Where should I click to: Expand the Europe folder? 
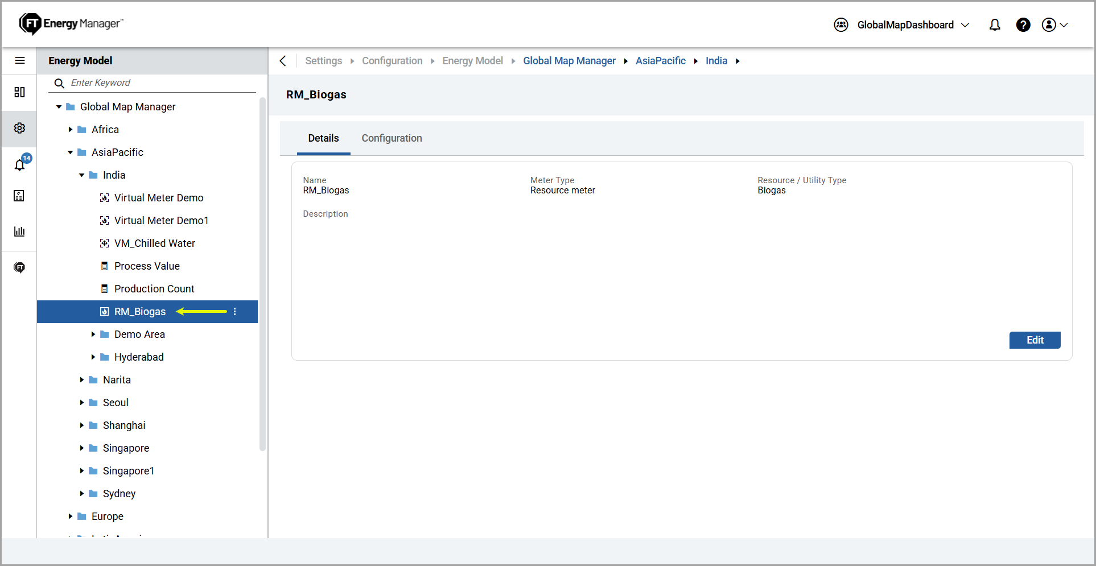(x=70, y=517)
